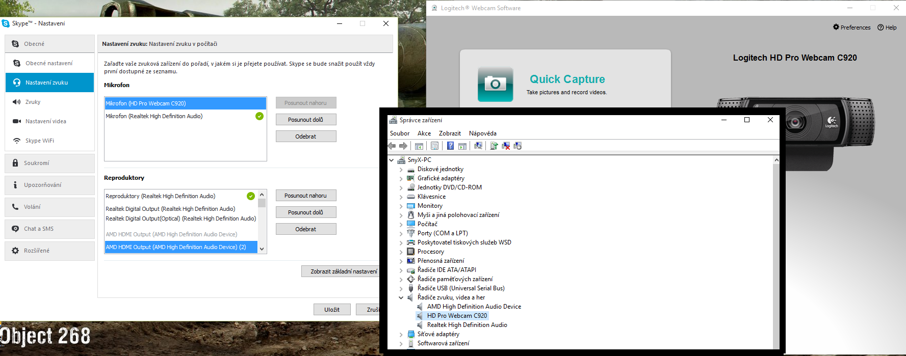Select HD Pro Webcam C920 in device tree
The image size is (906, 356).
click(x=457, y=316)
